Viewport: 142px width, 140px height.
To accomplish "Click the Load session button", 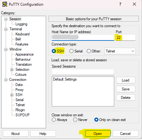I will click(126, 80).
